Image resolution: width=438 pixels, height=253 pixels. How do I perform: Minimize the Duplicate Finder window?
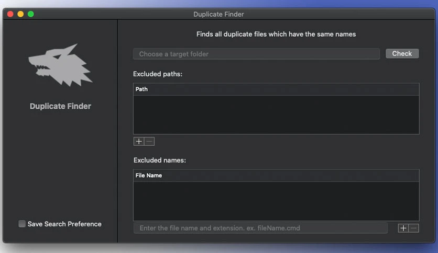[x=20, y=14]
